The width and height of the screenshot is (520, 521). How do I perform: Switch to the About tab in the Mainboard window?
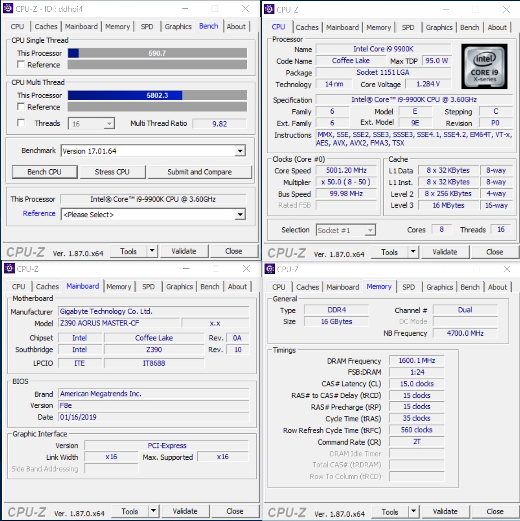[x=237, y=287]
